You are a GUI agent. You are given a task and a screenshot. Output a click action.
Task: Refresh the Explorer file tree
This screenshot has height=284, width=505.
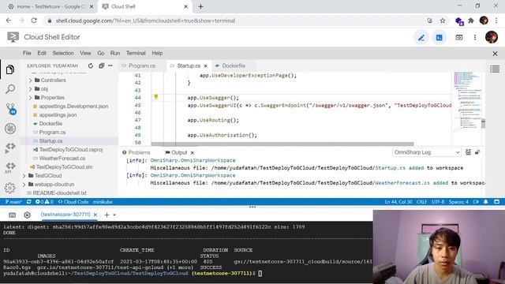click(x=91, y=65)
